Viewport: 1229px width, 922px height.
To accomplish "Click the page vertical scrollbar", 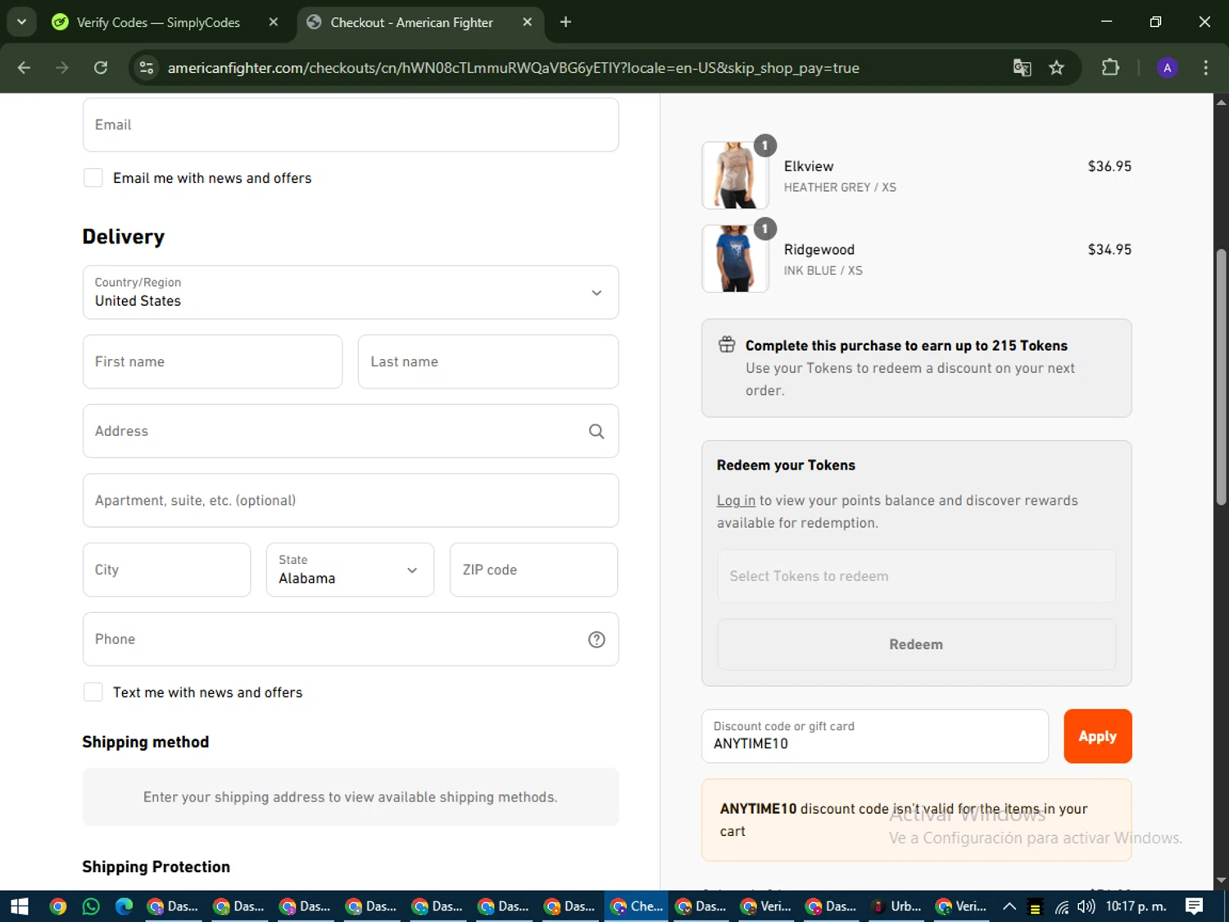I will [1221, 377].
